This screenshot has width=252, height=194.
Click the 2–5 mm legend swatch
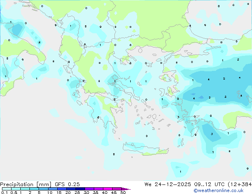(34, 189)
